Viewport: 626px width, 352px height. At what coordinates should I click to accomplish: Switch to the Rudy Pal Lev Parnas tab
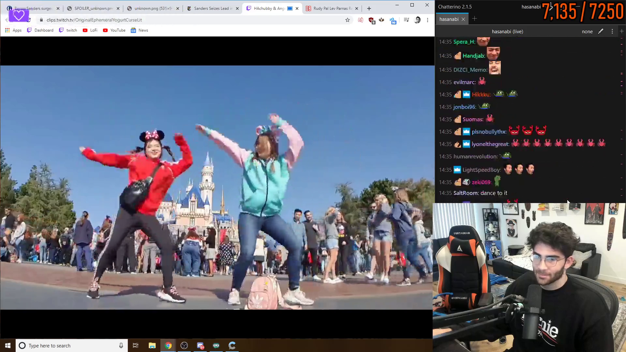click(332, 8)
